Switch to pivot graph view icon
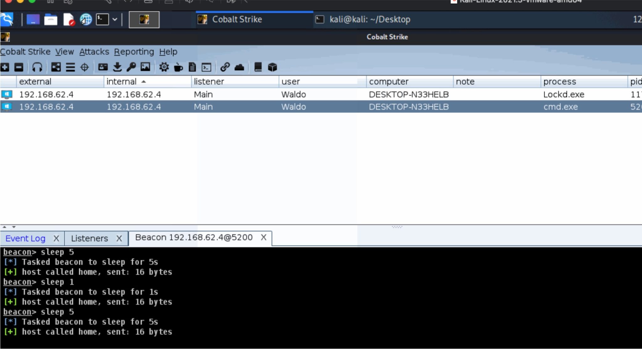 tap(56, 67)
